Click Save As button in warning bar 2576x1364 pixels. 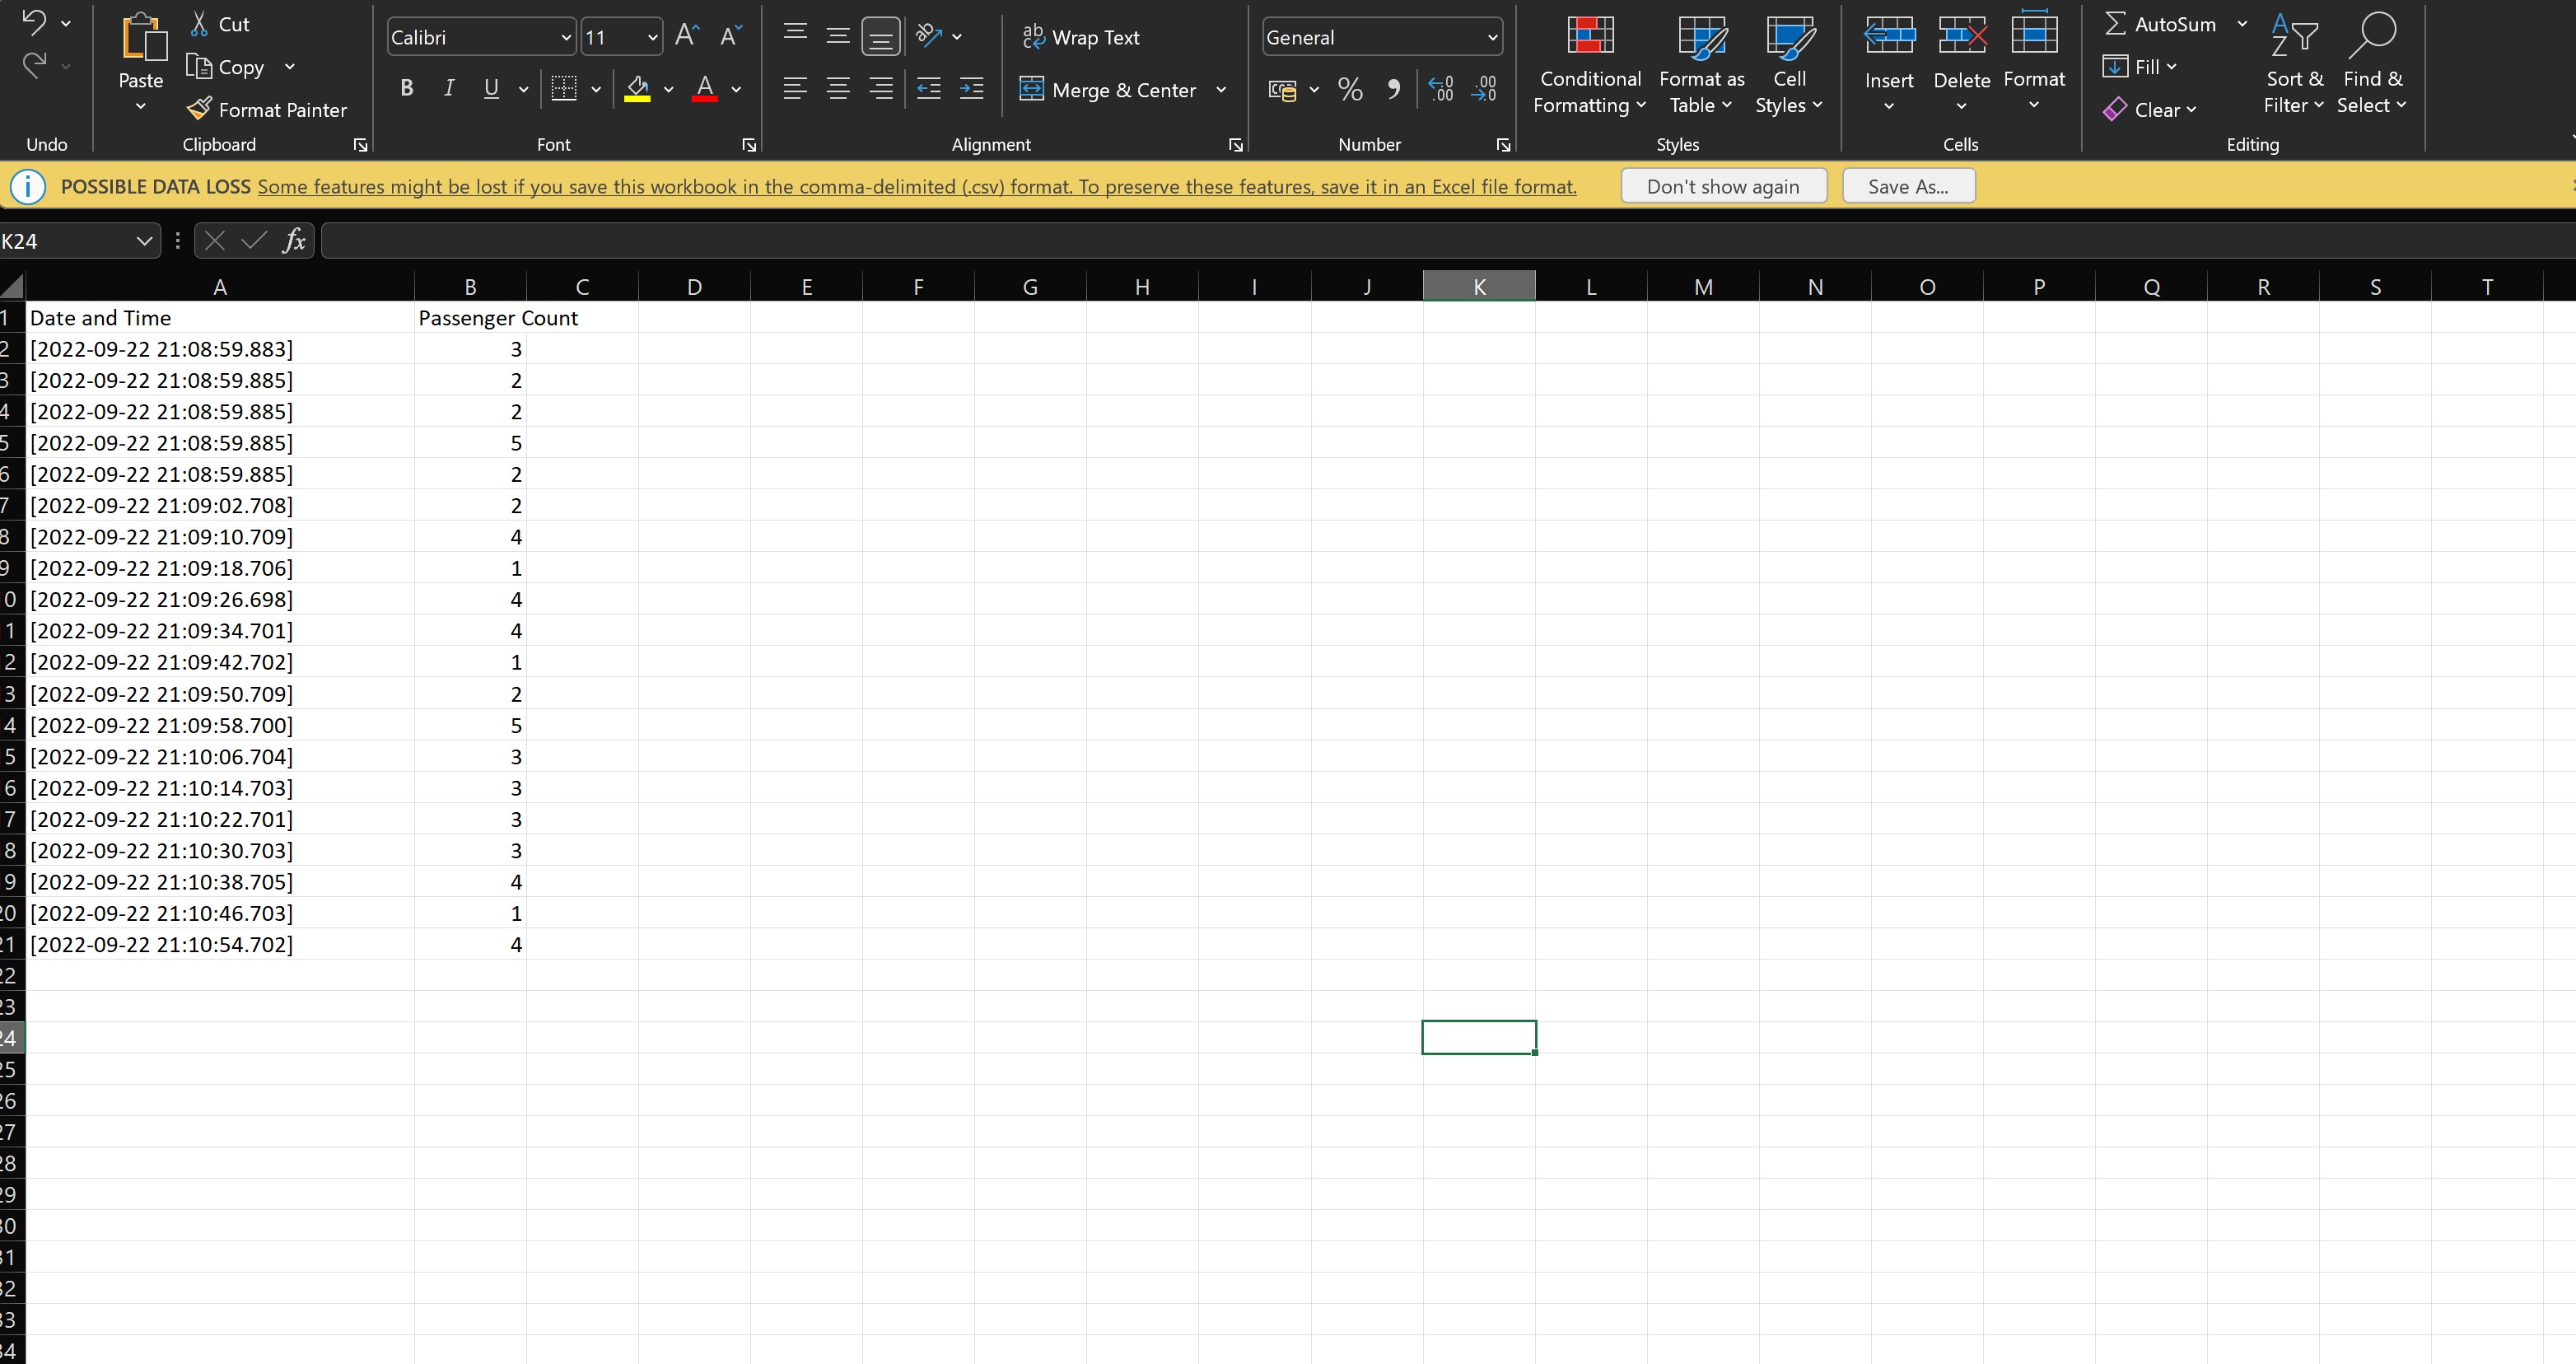click(x=1908, y=186)
